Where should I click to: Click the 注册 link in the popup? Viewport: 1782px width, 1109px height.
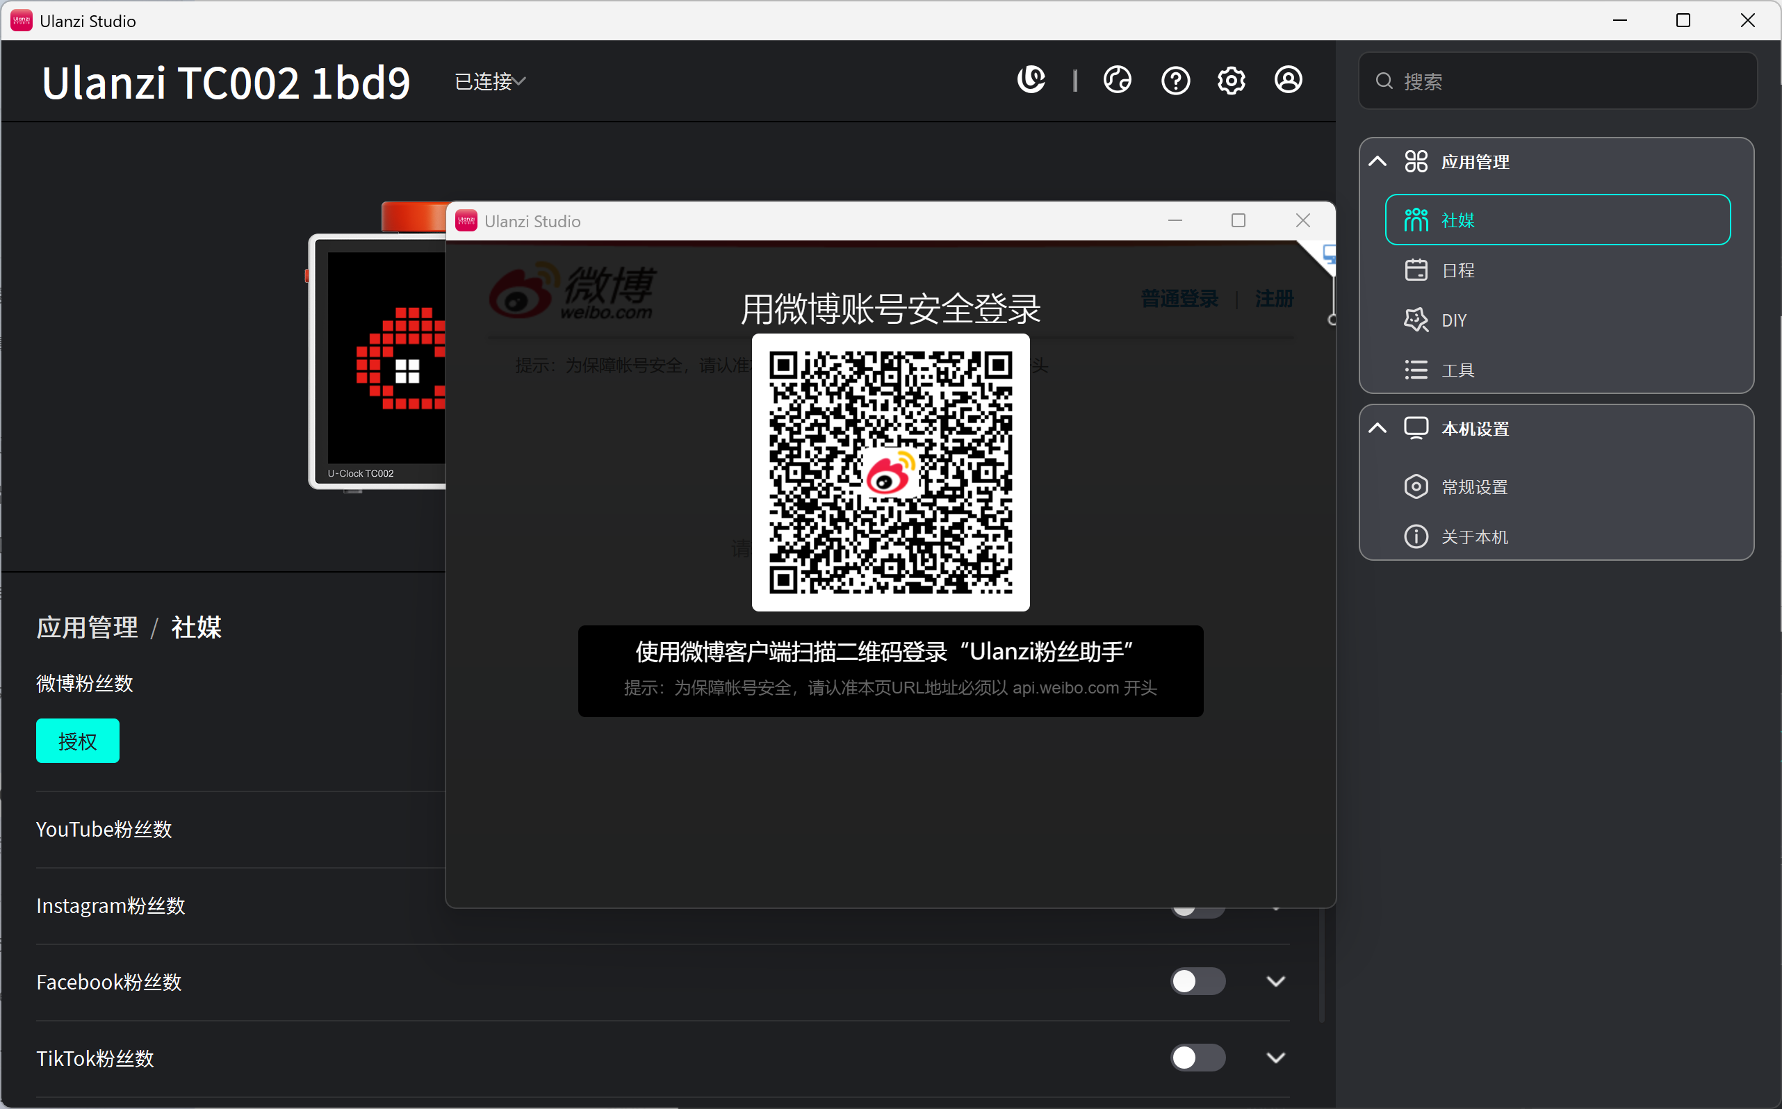click(1273, 299)
